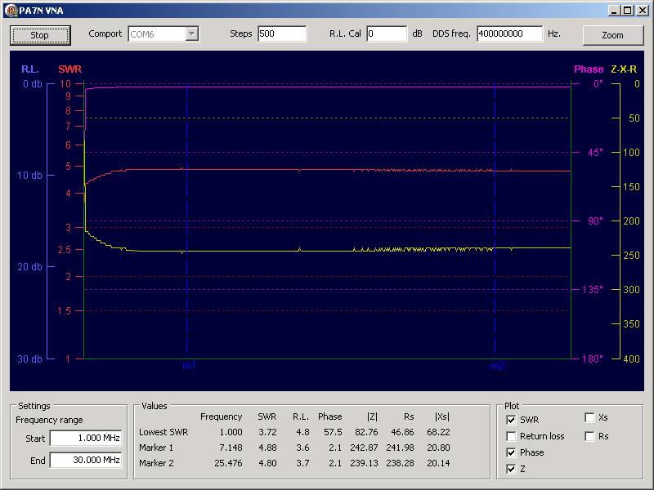Image resolution: width=654 pixels, height=490 pixels.
Task: Enable the Return loss checkbox
Action: point(512,436)
